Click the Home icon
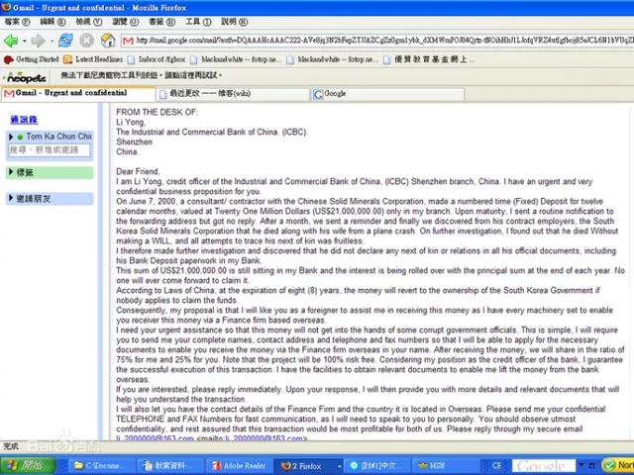This screenshot has width=634, height=475. click(108, 41)
